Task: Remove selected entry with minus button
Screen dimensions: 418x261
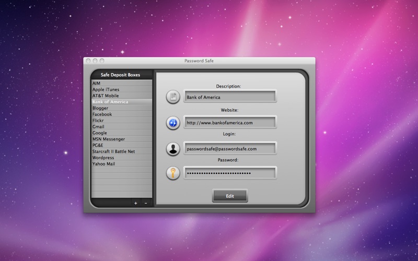Action: (146, 203)
